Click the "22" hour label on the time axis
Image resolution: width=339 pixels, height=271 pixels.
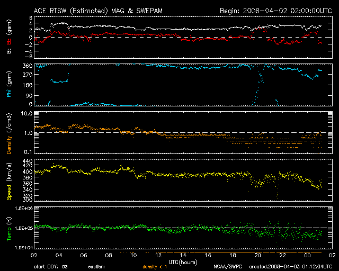click(282, 255)
